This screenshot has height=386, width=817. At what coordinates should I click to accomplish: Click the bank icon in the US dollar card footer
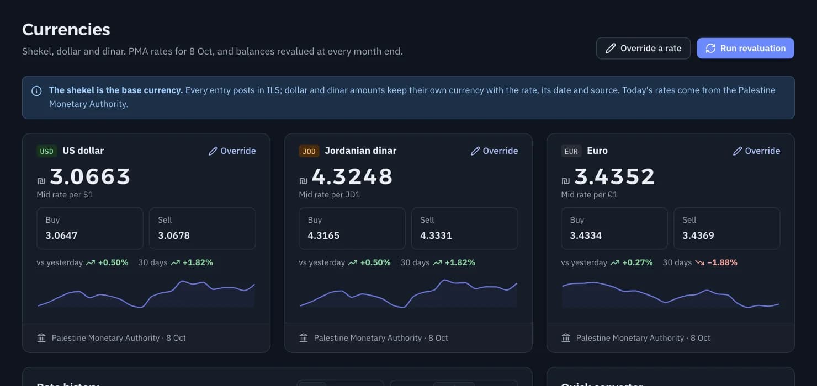[x=41, y=338]
